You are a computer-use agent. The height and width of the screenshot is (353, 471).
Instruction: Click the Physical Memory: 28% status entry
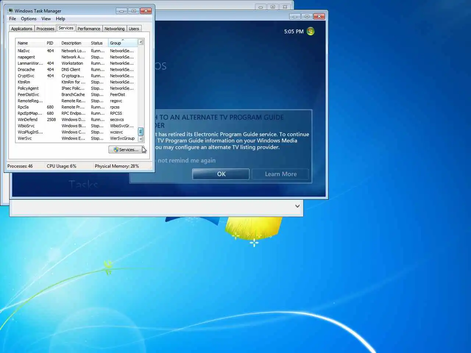117,166
